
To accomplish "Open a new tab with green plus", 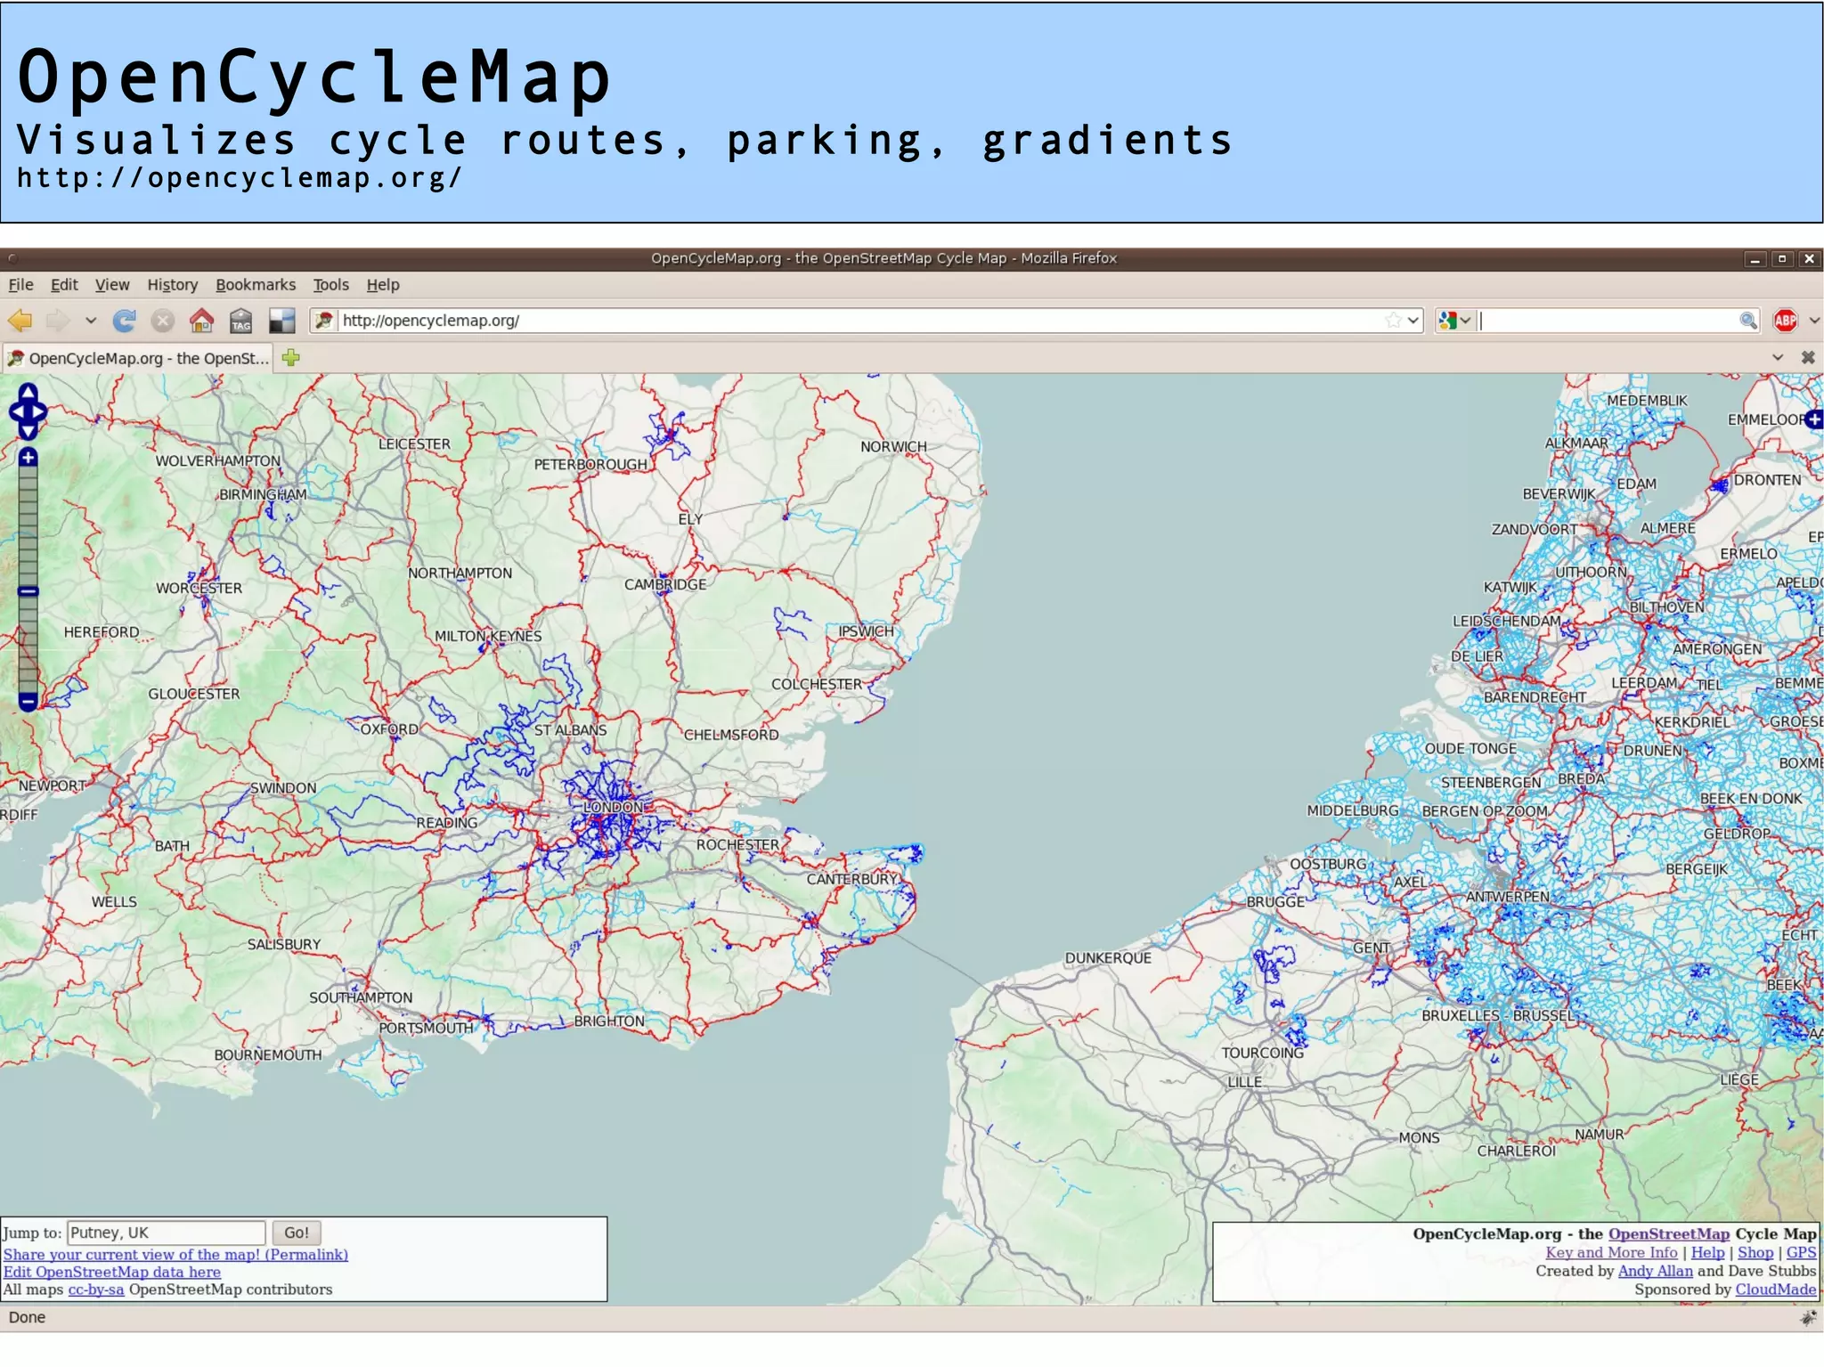I will pos(290,358).
